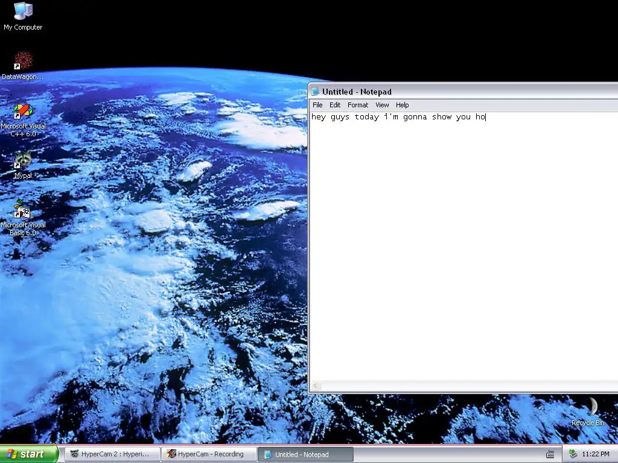Open the Edit menu in Notepad
The width and height of the screenshot is (618, 463).
[x=335, y=105]
